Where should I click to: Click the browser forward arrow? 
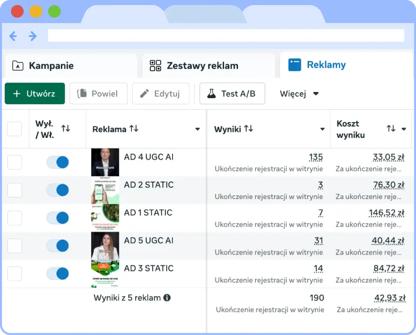[x=32, y=36]
